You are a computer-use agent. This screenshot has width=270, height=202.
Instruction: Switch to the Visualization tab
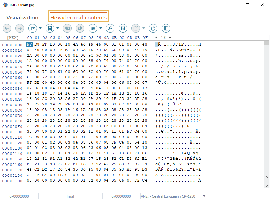(x=22, y=18)
